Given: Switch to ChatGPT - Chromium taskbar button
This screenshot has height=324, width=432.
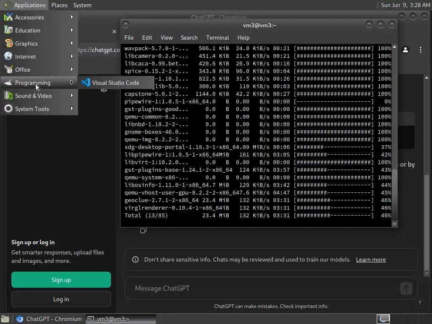Looking at the screenshot, I should (49, 319).
